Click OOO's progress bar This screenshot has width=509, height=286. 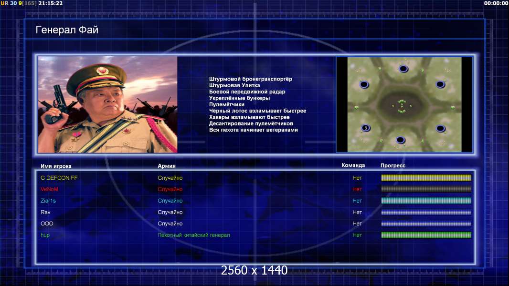[426, 224]
